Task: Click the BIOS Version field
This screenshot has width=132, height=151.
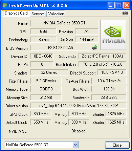Action: [60, 48]
